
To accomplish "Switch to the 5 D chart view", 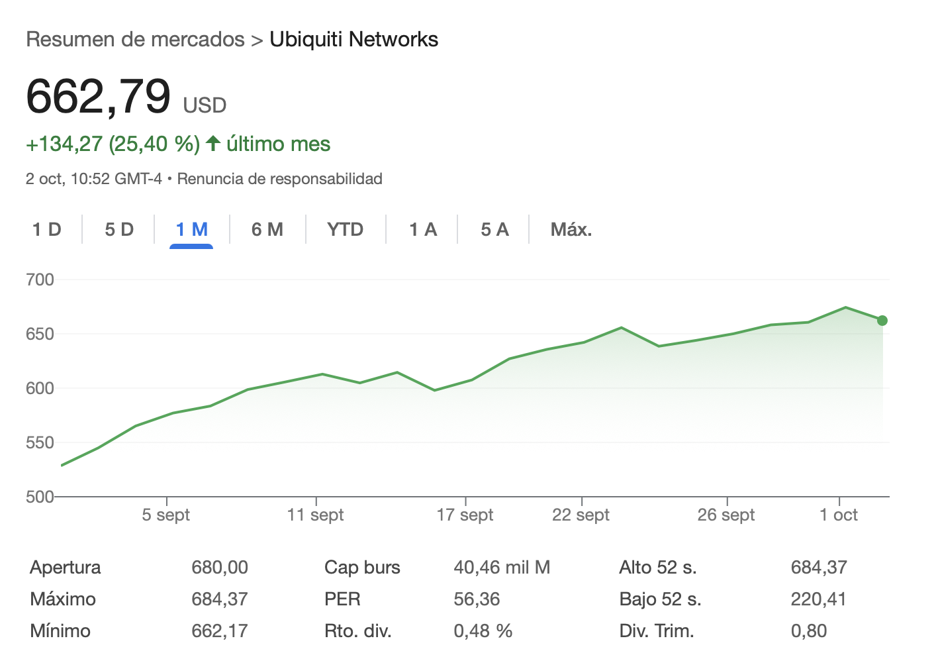I will (119, 230).
